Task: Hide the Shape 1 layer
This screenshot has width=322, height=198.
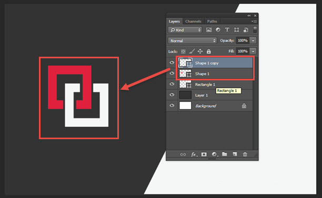Action: coord(172,73)
